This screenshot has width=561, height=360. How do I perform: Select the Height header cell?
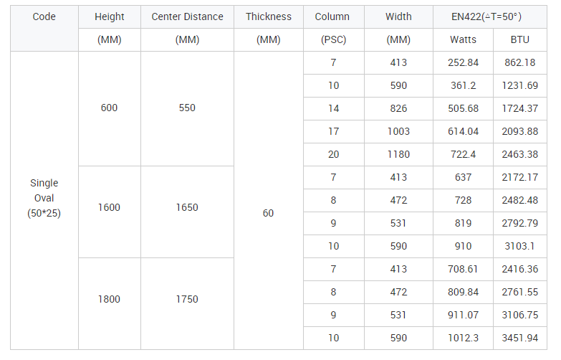110,16
